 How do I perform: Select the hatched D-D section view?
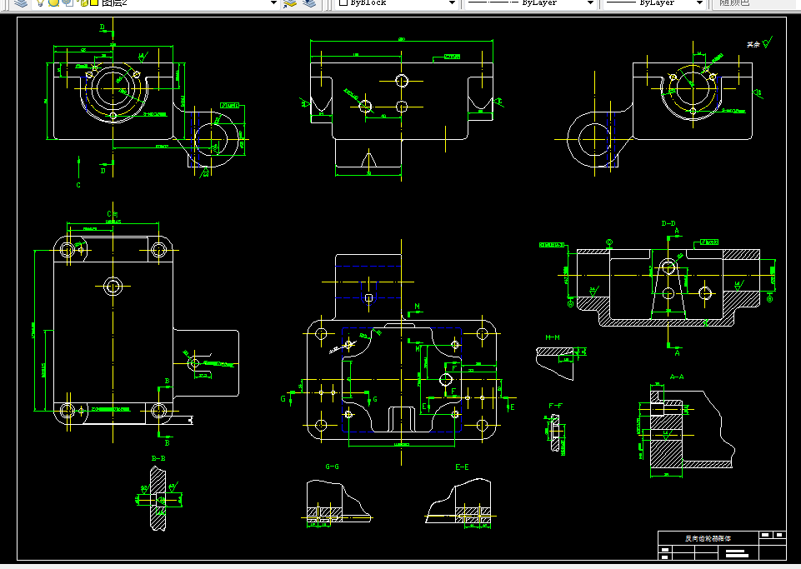click(x=668, y=287)
